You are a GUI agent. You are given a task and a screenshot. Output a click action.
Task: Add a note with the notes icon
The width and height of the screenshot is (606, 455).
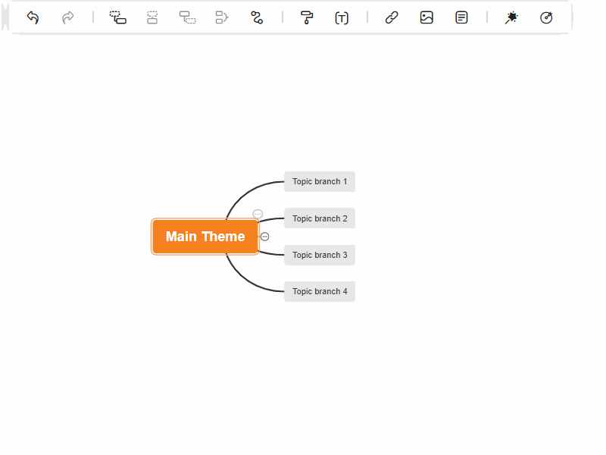coord(461,17)
